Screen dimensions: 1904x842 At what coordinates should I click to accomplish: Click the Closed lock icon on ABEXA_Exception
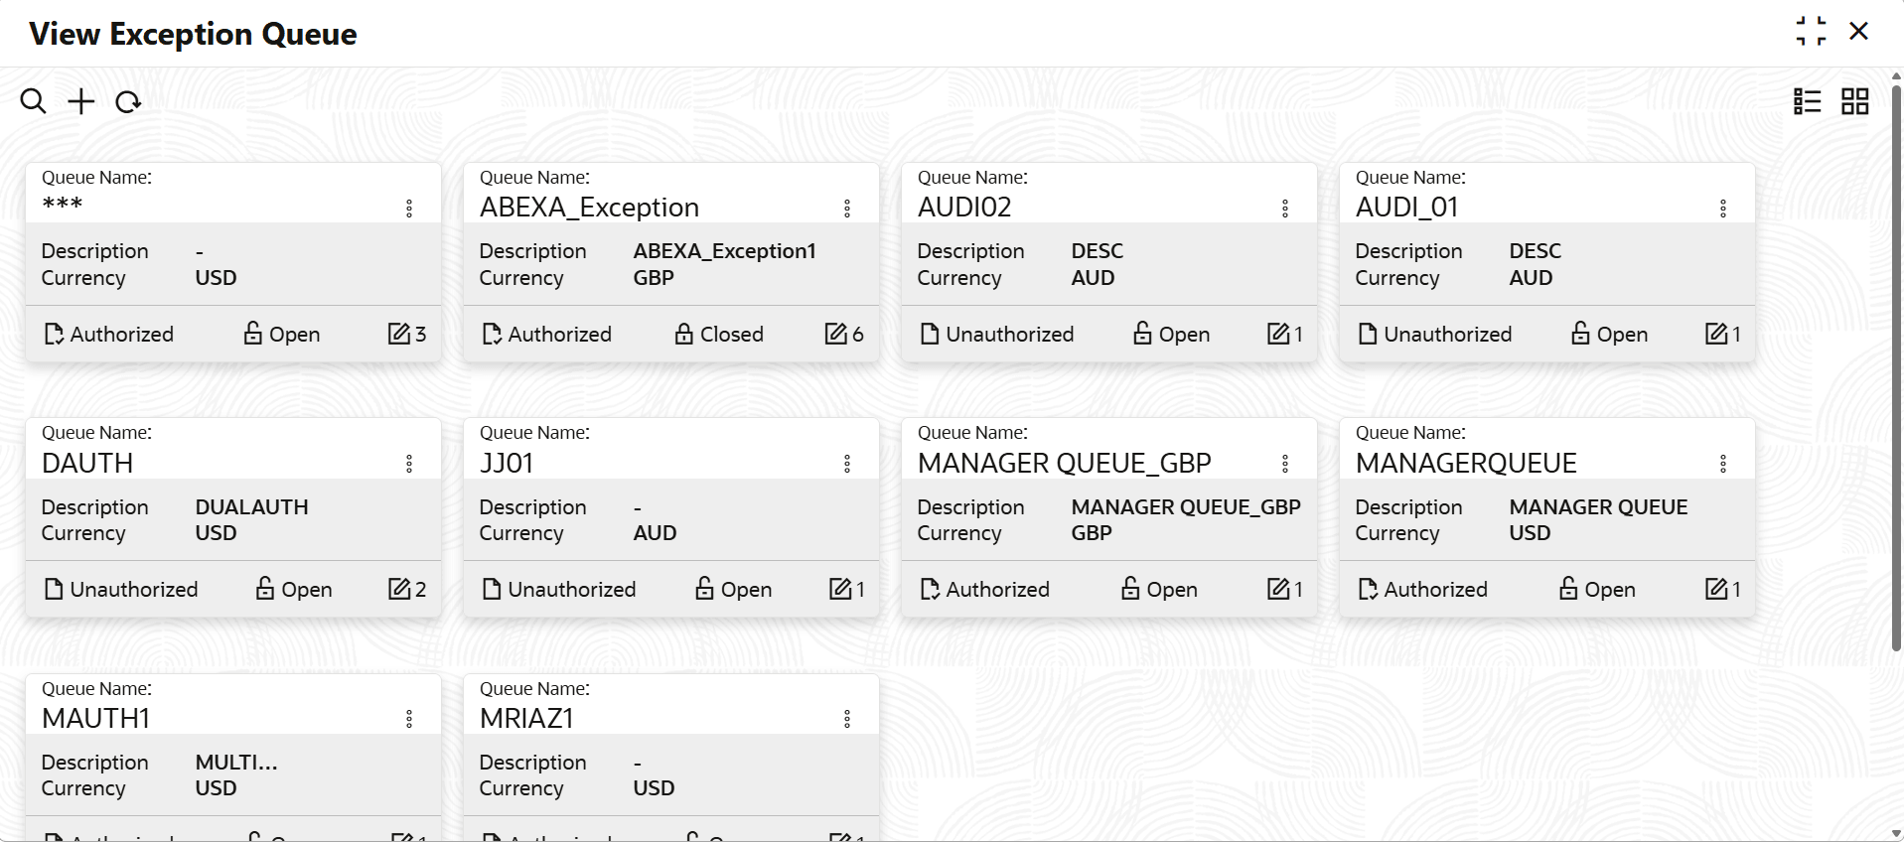[684, 334]
